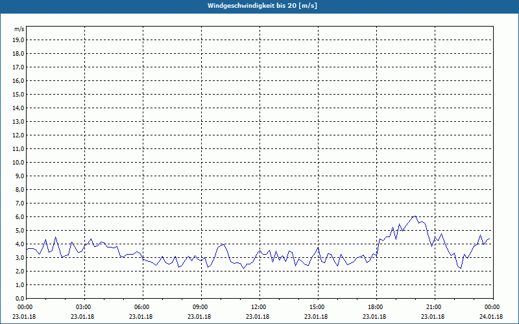Click the 06:00 time label
Image resolution: width=519 pixels, height=324 pixels.
click(143, 307)
